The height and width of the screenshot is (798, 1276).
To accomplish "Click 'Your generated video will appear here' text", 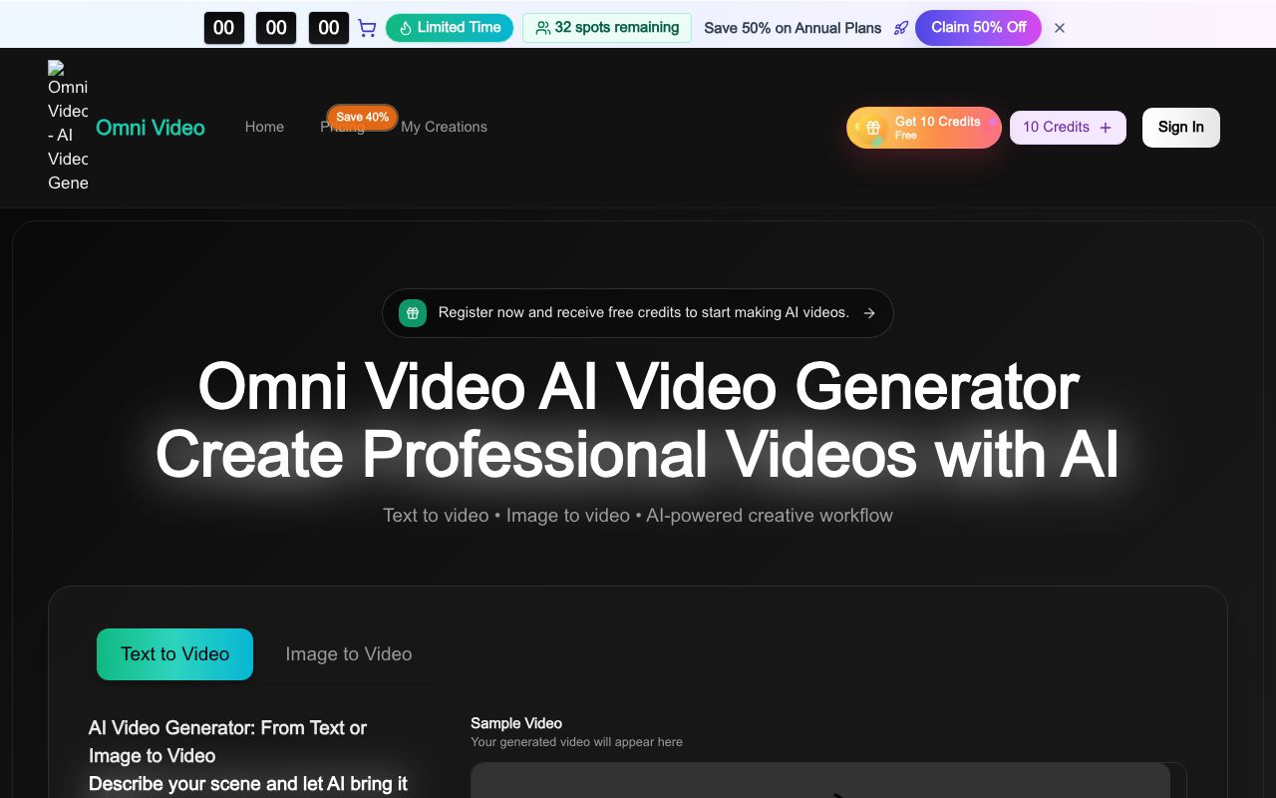I will [x=576, y=742].
